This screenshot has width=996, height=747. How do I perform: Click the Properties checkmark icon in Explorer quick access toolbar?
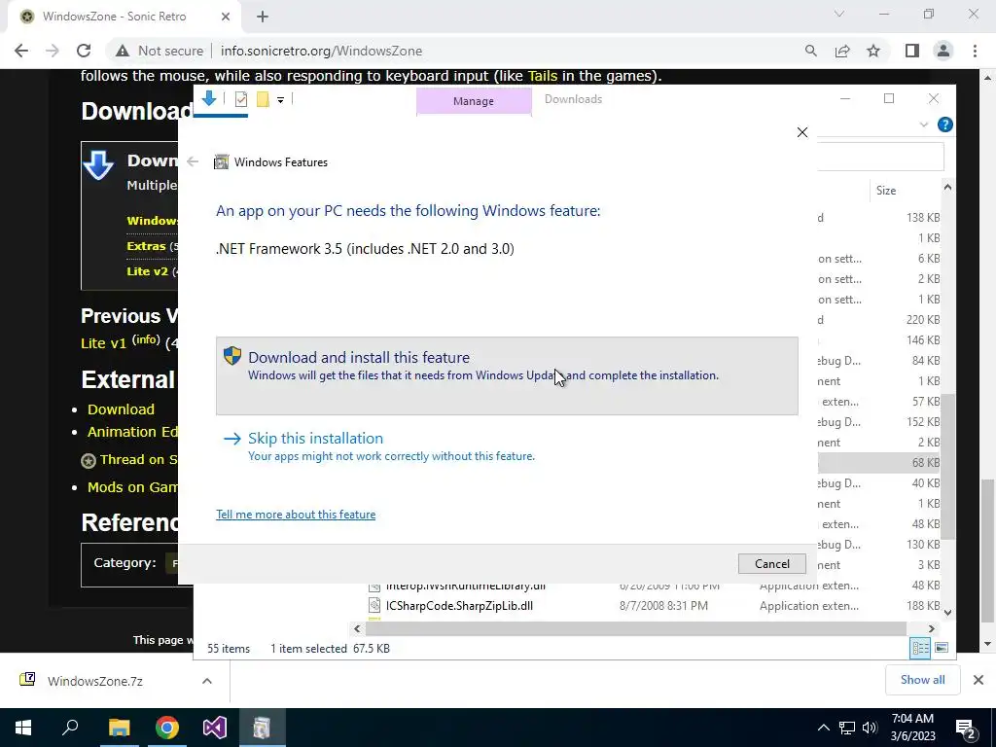tap(241, 99)
